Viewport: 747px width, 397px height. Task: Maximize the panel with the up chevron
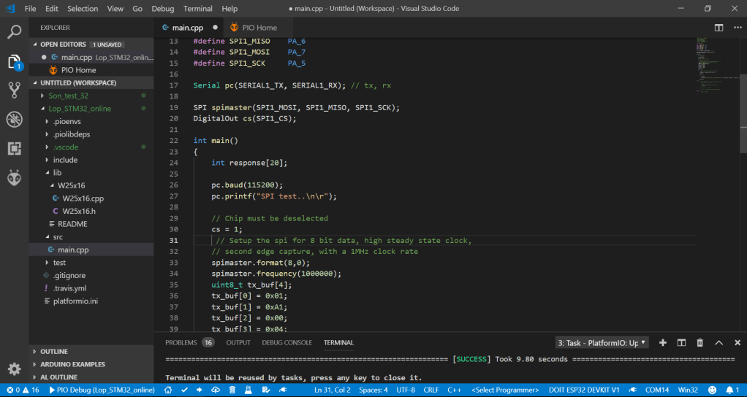coord(718,342)
